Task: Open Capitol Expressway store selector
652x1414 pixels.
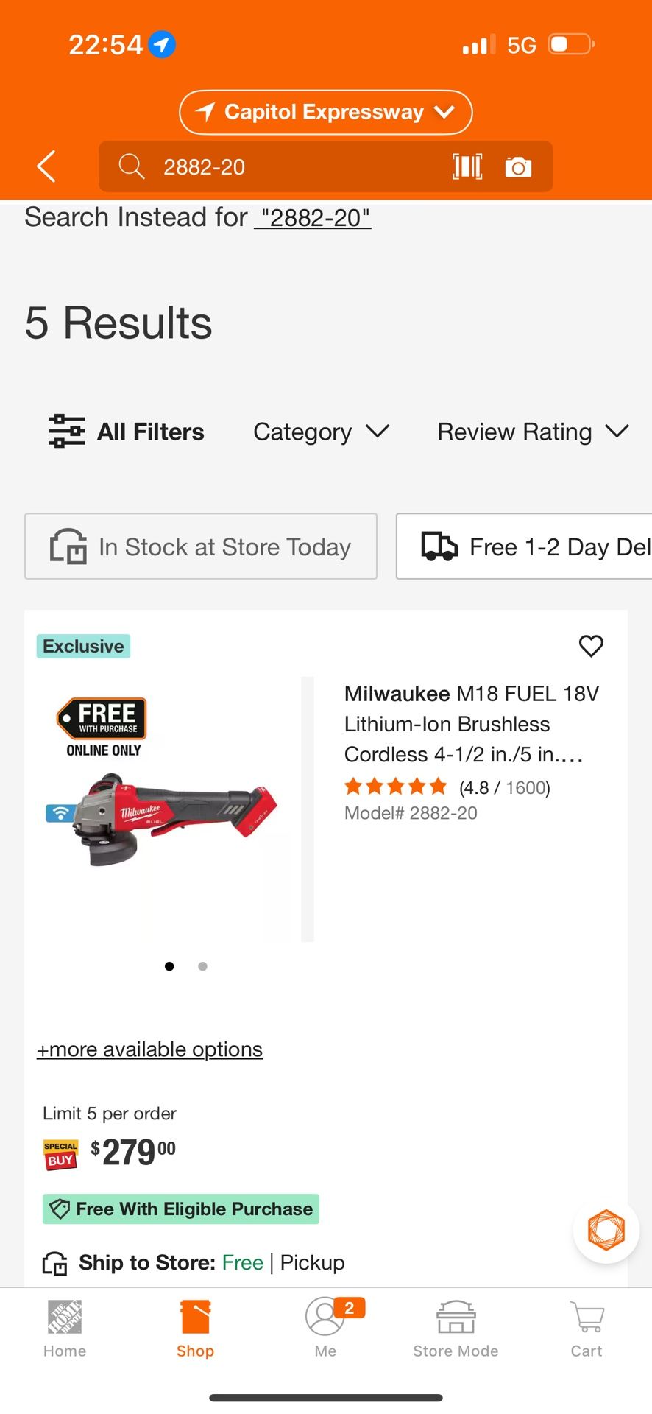Action: pyautogui.click(x=325, y=112)
